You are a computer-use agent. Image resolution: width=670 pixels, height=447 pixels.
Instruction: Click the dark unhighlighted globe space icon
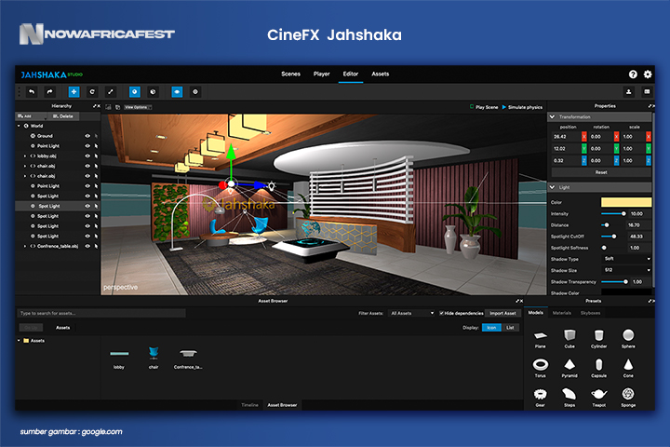[x=153, y=91]
